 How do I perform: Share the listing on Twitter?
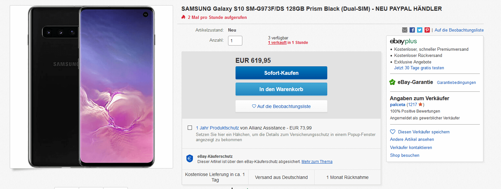[420, 30]
